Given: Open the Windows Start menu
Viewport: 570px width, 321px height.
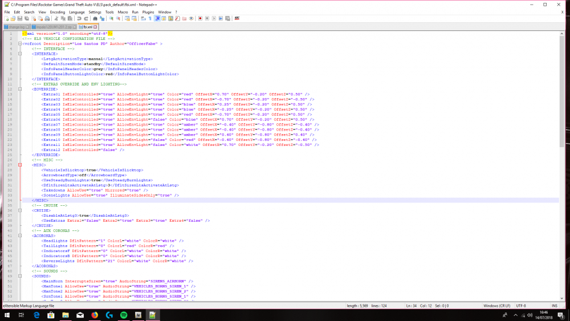Looking at the screenshot, I should click(x=7, y=315).
